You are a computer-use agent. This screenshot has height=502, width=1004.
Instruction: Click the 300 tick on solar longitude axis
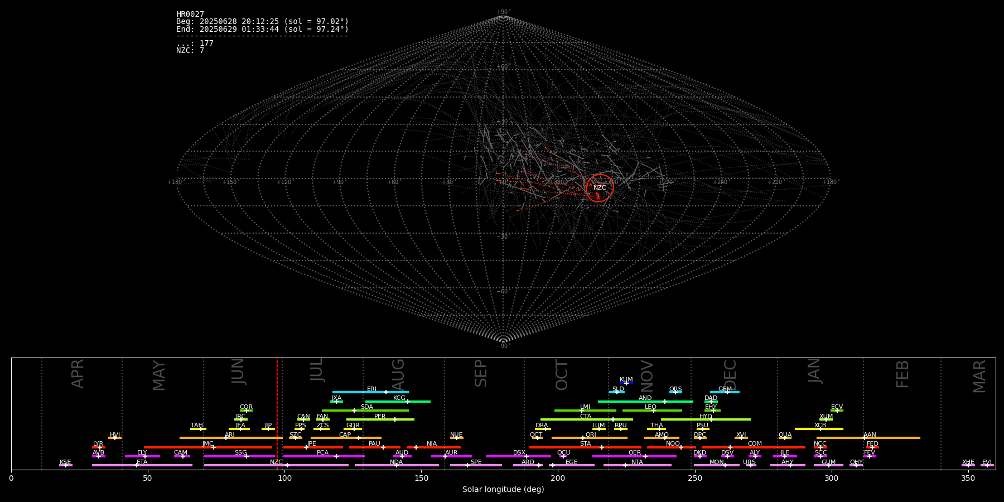point(832,478)
